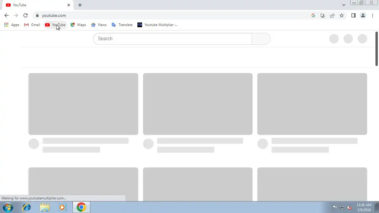This screenshot has width=379, height=213.
Task: Open the Chrome three-dot menu
Action: click(x=372, y=15)
